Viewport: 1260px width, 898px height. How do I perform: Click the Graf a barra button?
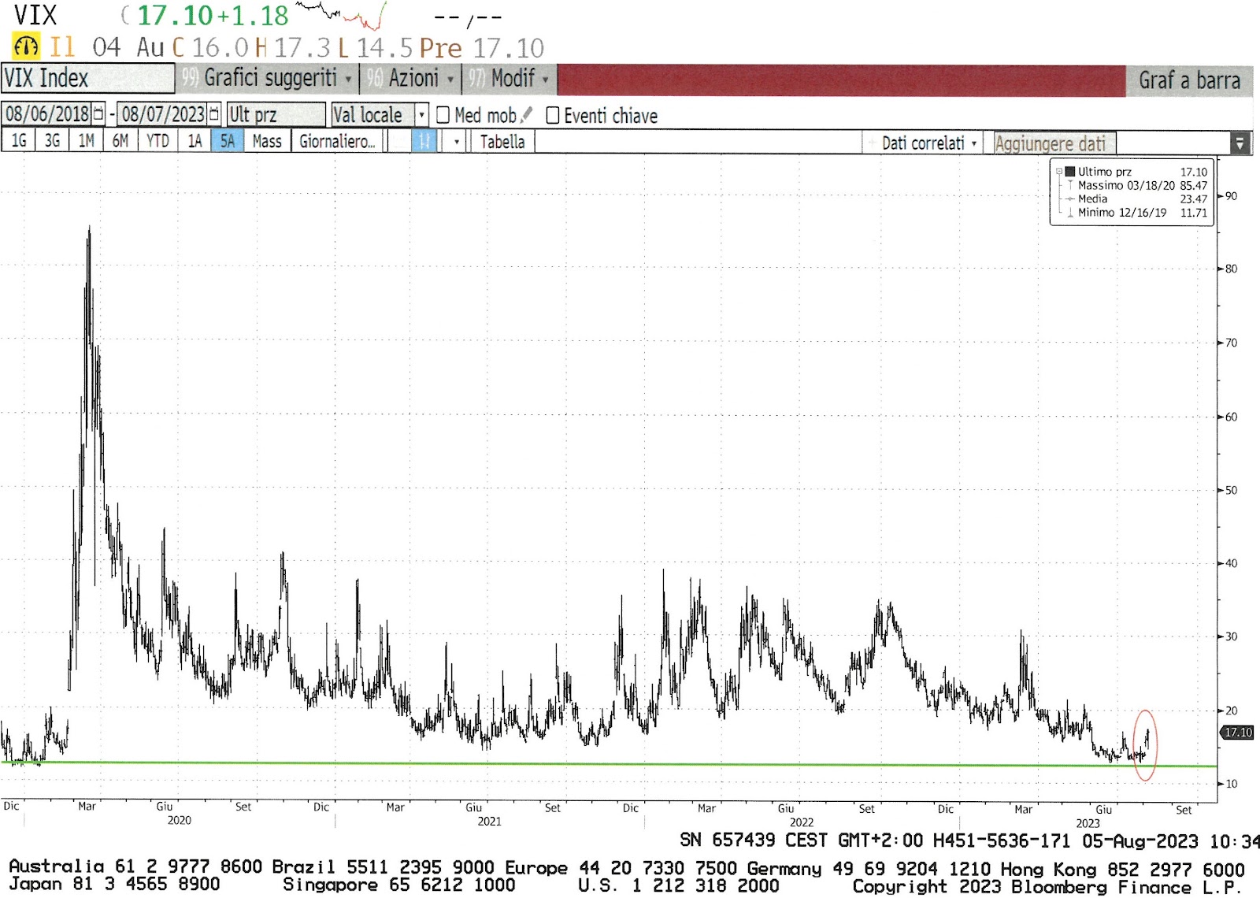pos(1189,80)
